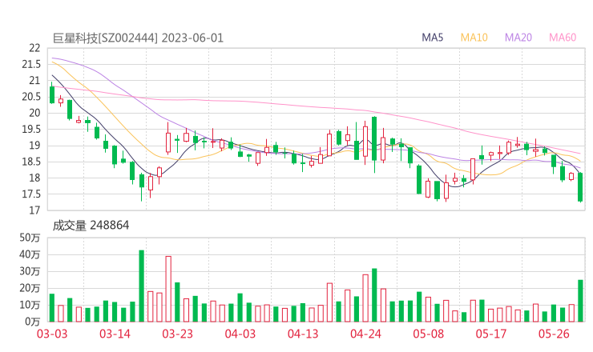Viewport: 593px width, 352px height.
Task: Click the 03-23 date axis label
Action: 177,334
